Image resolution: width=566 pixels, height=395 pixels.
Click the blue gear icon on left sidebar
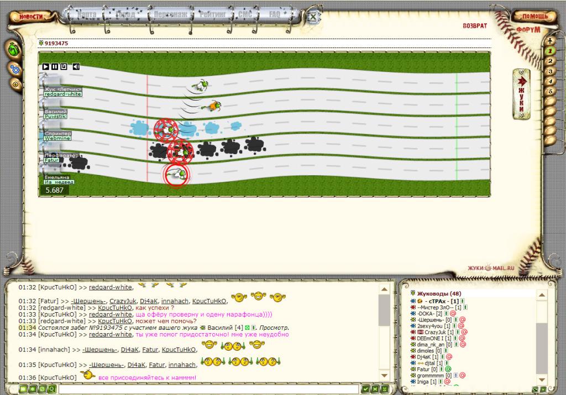click(15, 69)
